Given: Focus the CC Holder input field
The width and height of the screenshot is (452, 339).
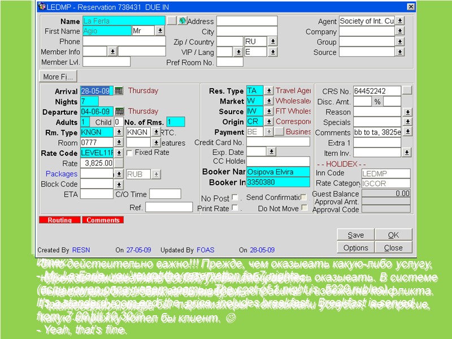Looking at the screenshot, I should (278, 161).
